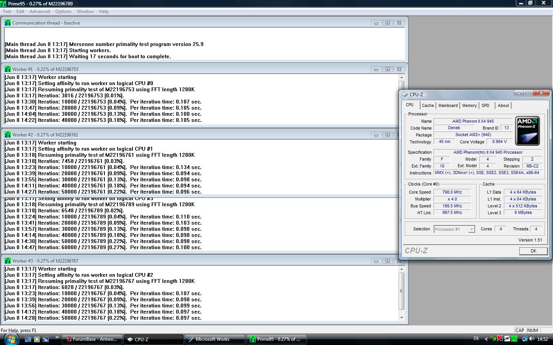Click the white tray icon beside Kaspersky

pos(507,339)
